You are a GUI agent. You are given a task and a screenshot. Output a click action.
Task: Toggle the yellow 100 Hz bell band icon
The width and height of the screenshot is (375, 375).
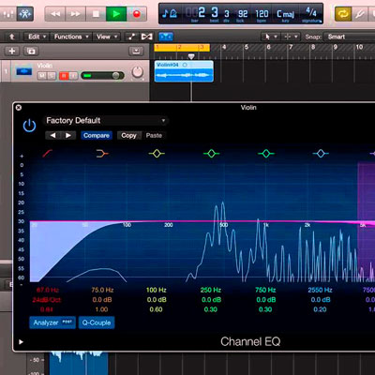tap(157, 154)
